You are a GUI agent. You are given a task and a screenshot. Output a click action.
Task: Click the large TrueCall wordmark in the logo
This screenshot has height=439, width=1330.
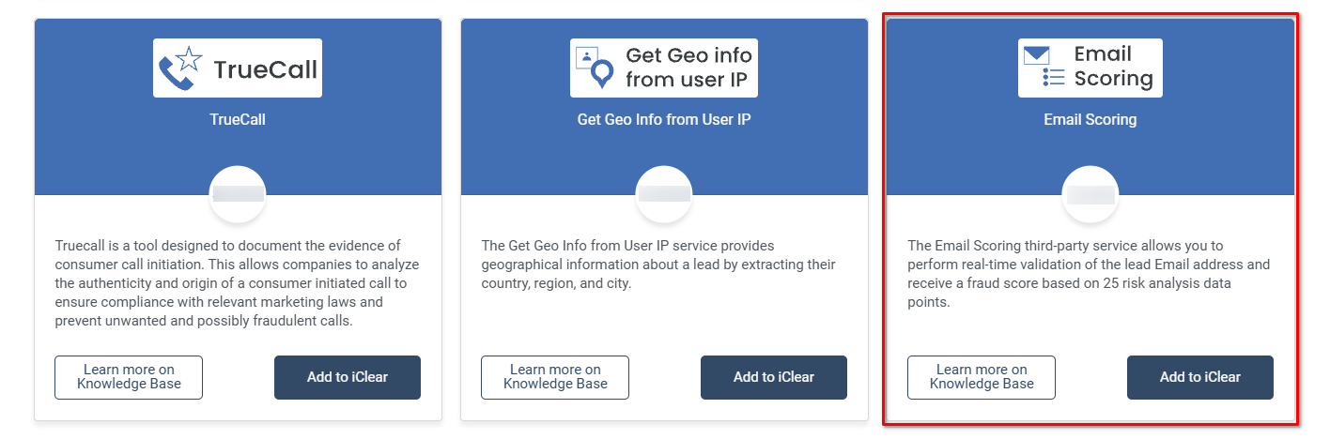click(265, 69)
